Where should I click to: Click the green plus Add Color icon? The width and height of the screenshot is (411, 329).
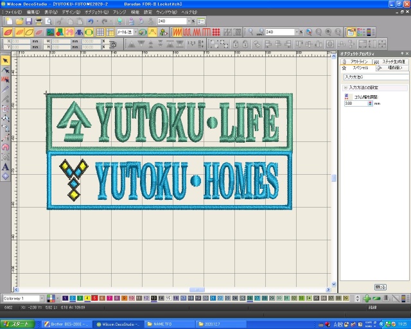pos(367,298)
